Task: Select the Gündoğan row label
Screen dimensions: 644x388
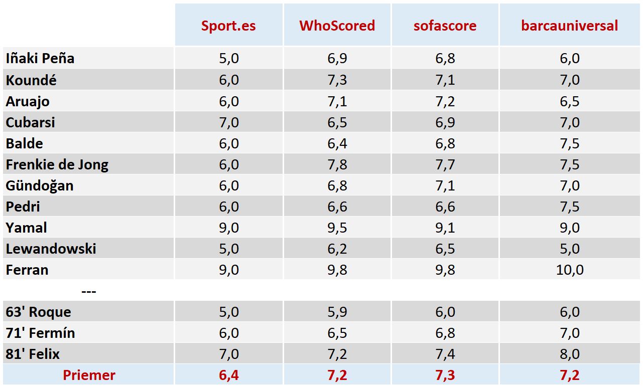Action: [x=40, y=185]
